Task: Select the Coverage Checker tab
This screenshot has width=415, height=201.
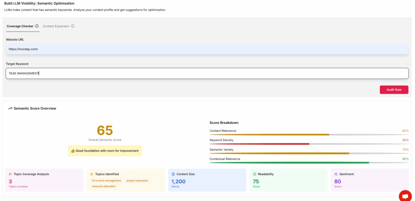Action: (20, 26)
